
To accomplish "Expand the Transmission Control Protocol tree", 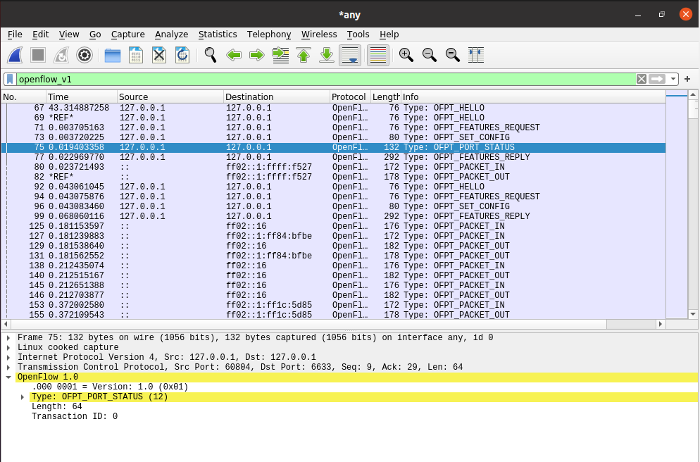I will pos(8,367).
